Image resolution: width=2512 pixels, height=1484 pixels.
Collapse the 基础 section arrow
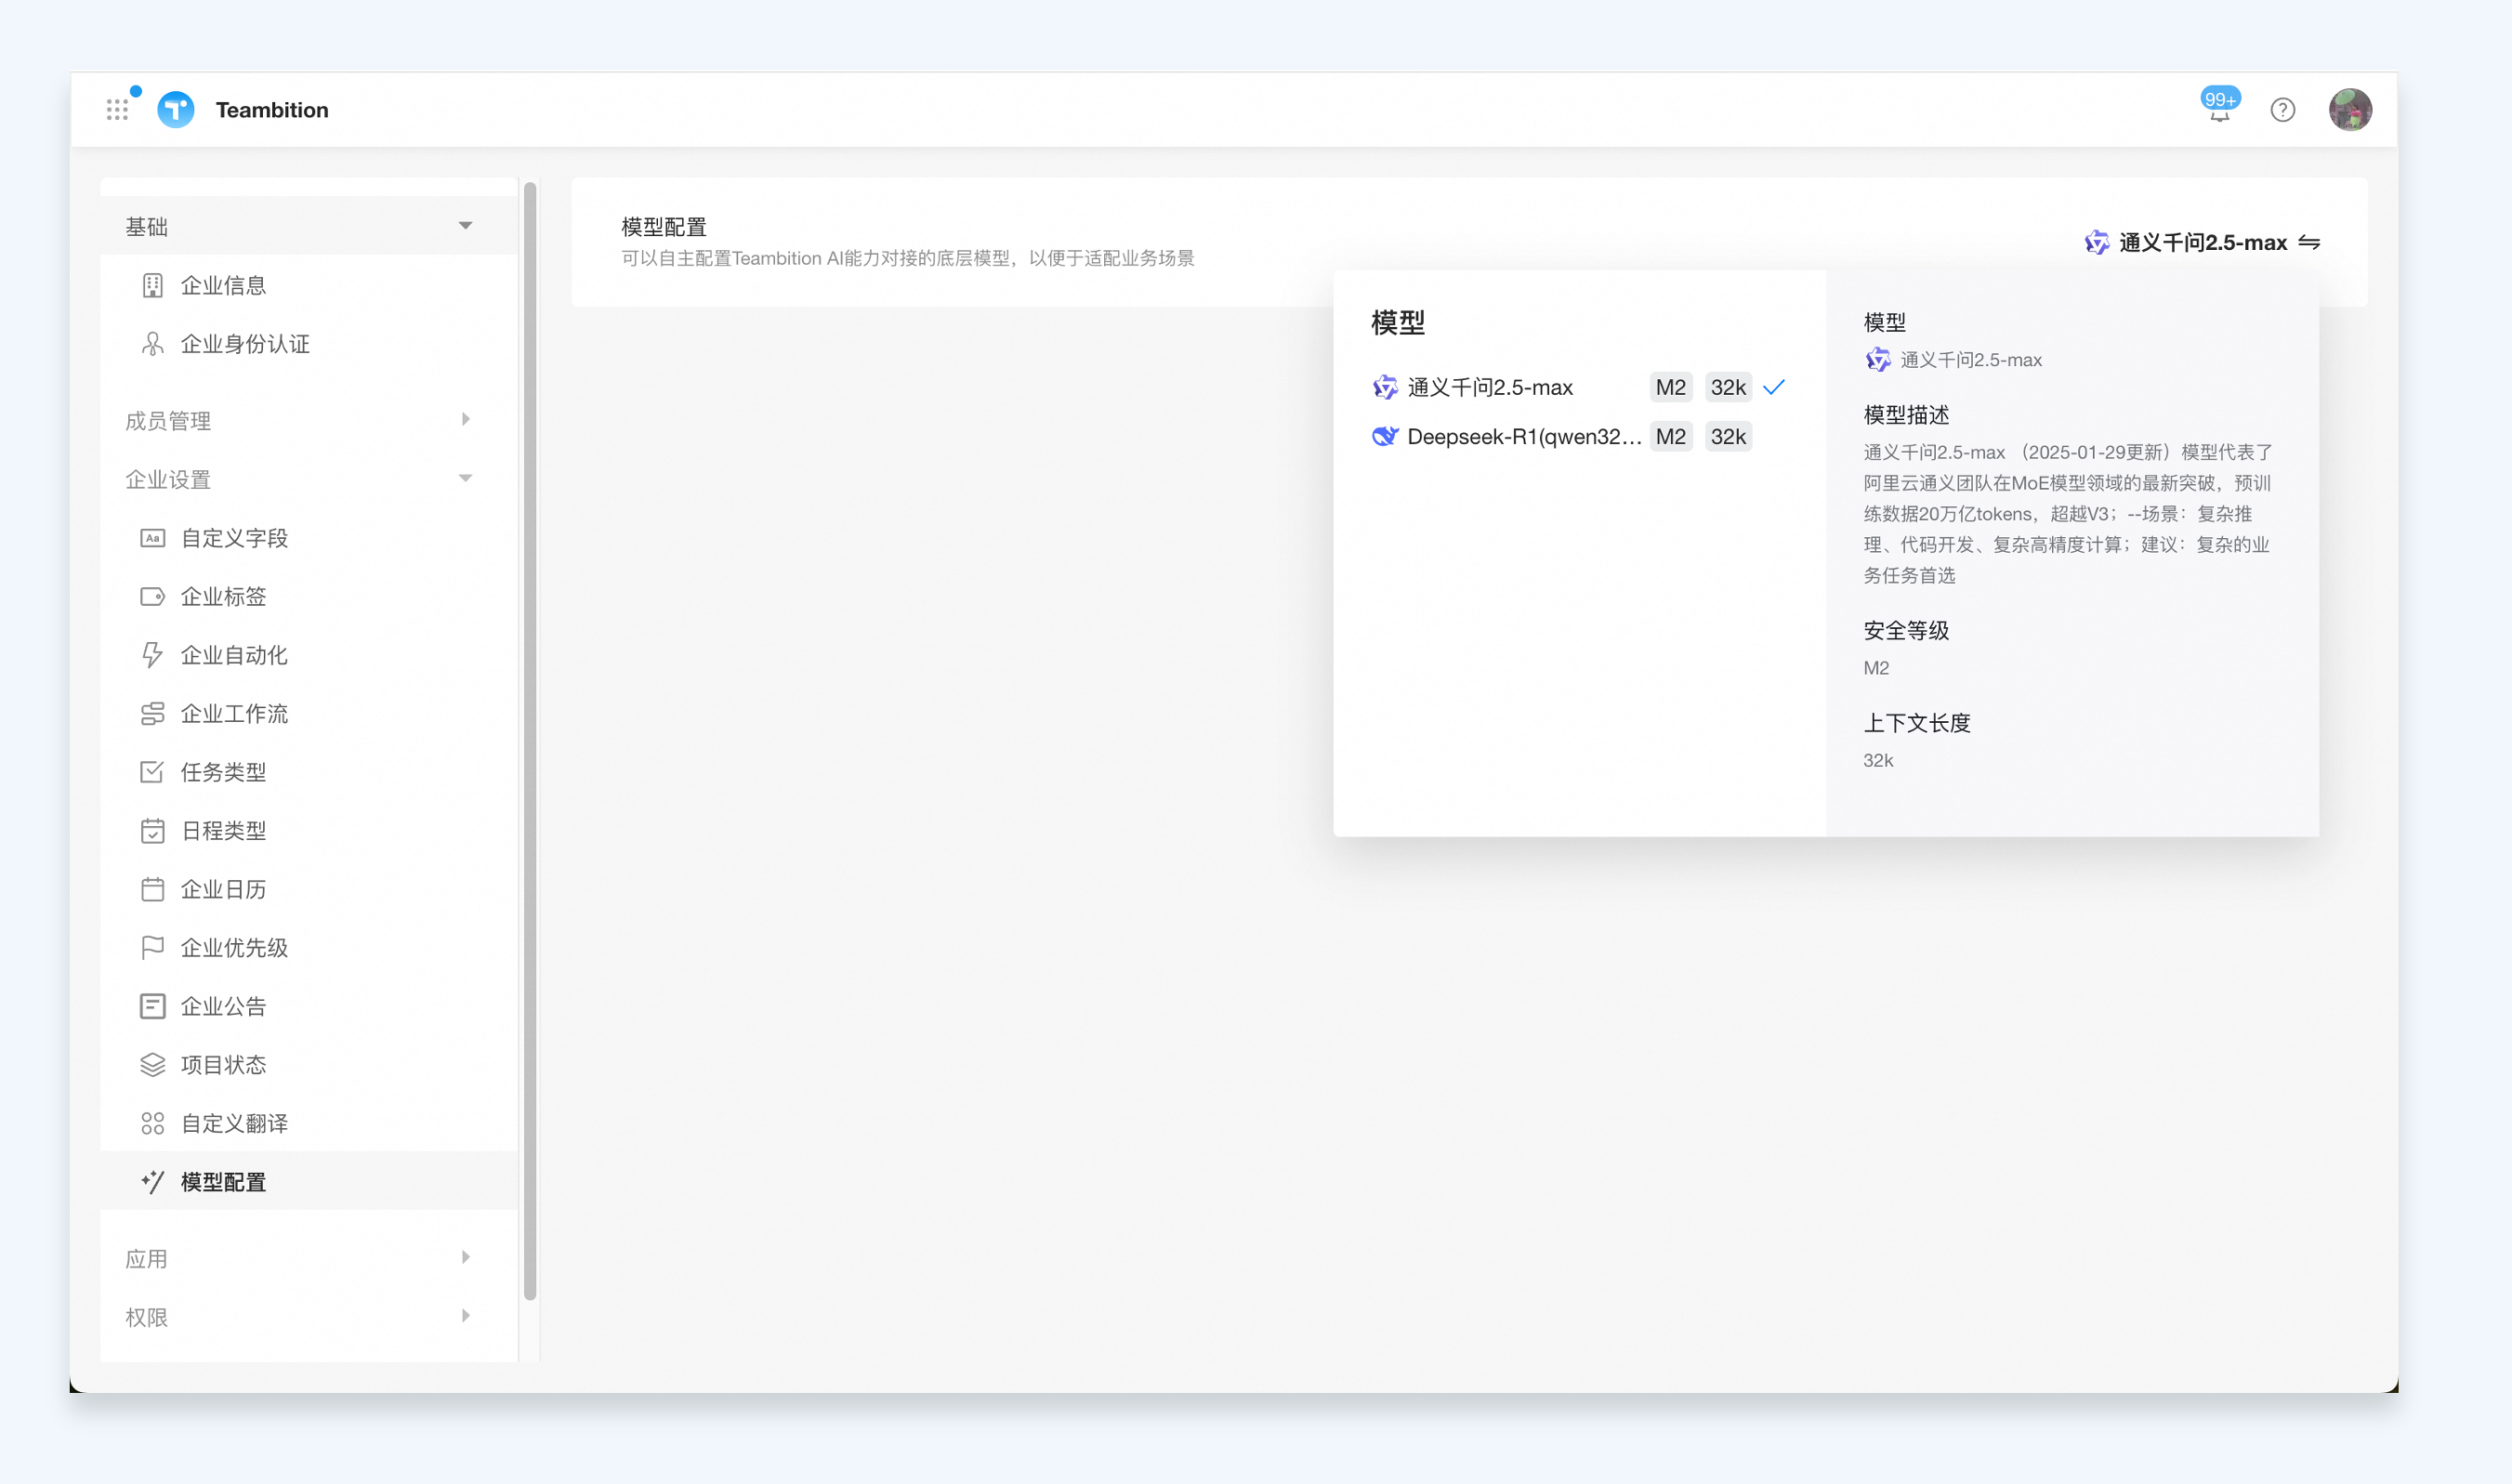pos(465,226)
